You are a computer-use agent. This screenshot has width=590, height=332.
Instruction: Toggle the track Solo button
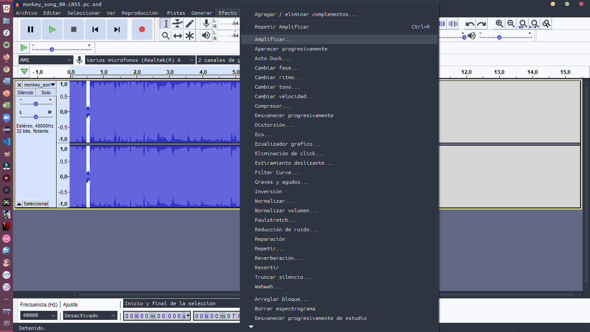46,93
